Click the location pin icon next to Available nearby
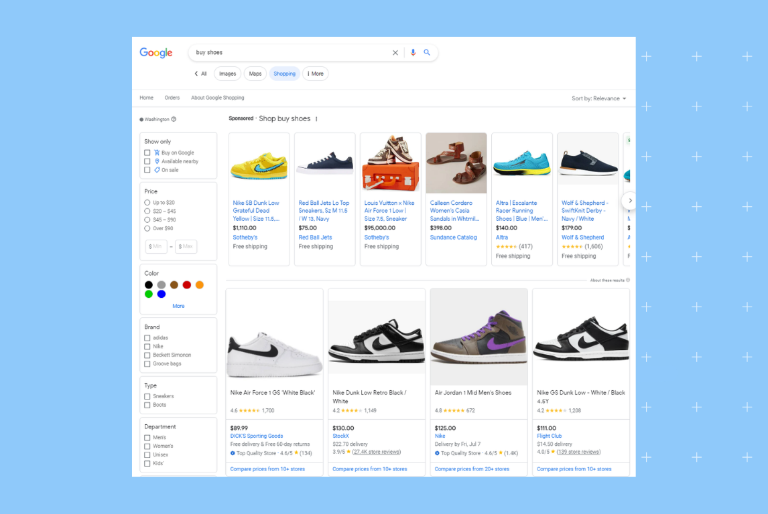Viewport: 768px width, 514px height. [156, 161]
